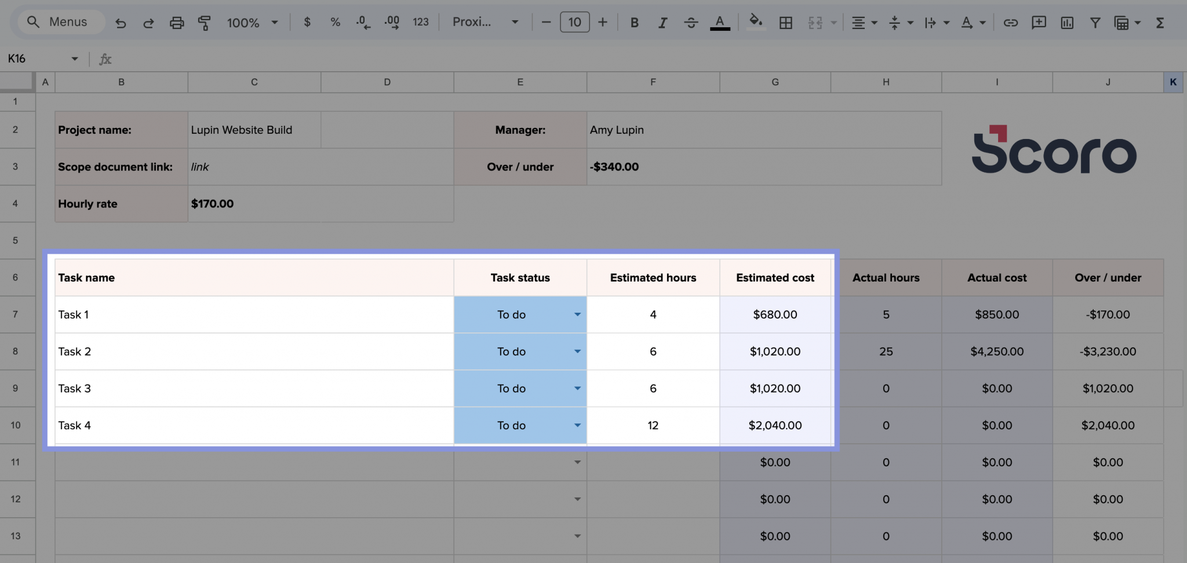
Task: Toggle strikethrough formatting
Action: click(x=691, y=23)
